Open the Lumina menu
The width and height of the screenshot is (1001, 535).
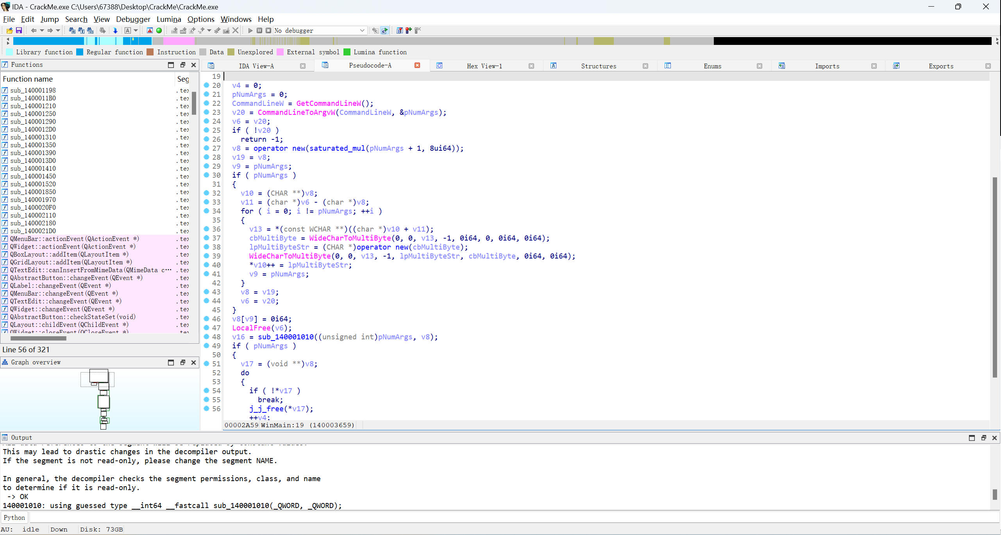pyautogui.click(x=169, y=19)
